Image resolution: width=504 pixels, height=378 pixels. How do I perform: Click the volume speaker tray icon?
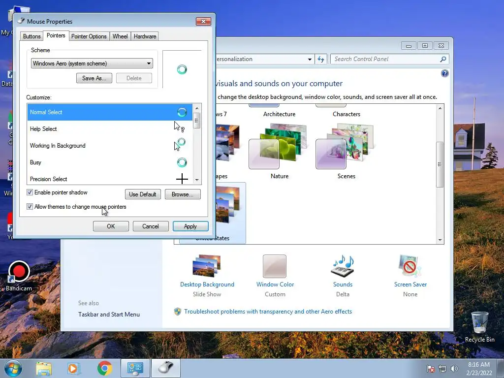(454, 369)
